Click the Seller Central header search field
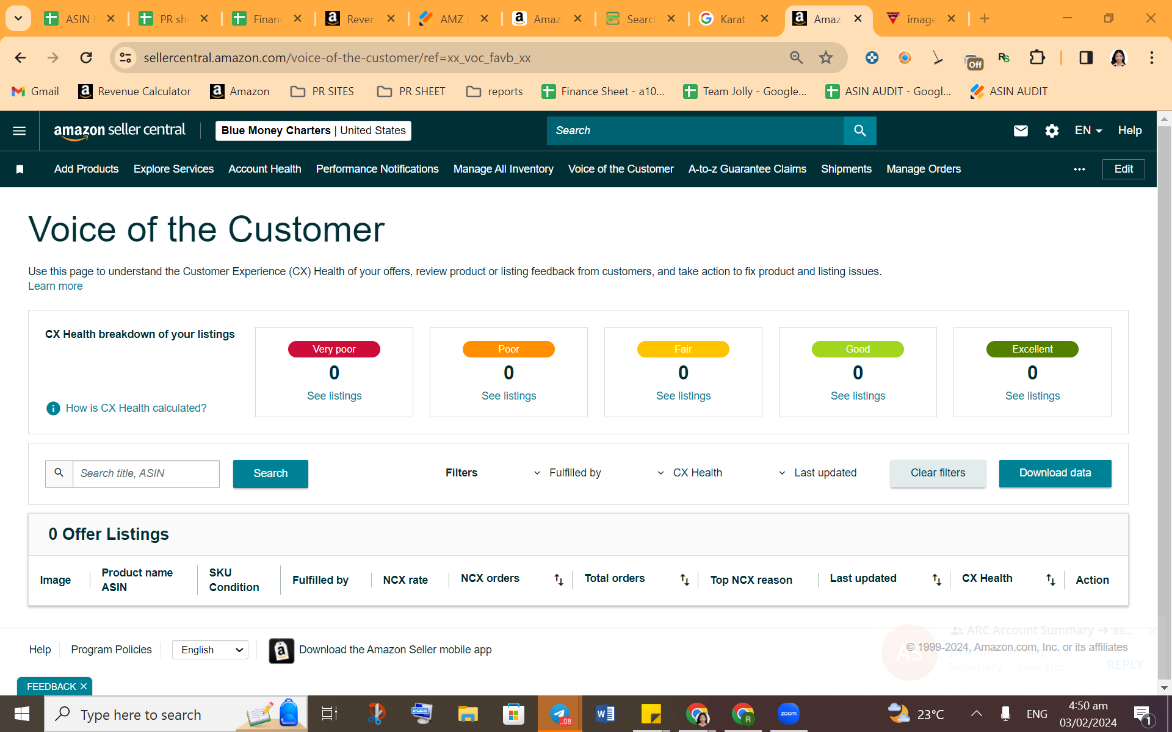Image resolution: width=1172 pixels, height=732 pixels. 695,131
